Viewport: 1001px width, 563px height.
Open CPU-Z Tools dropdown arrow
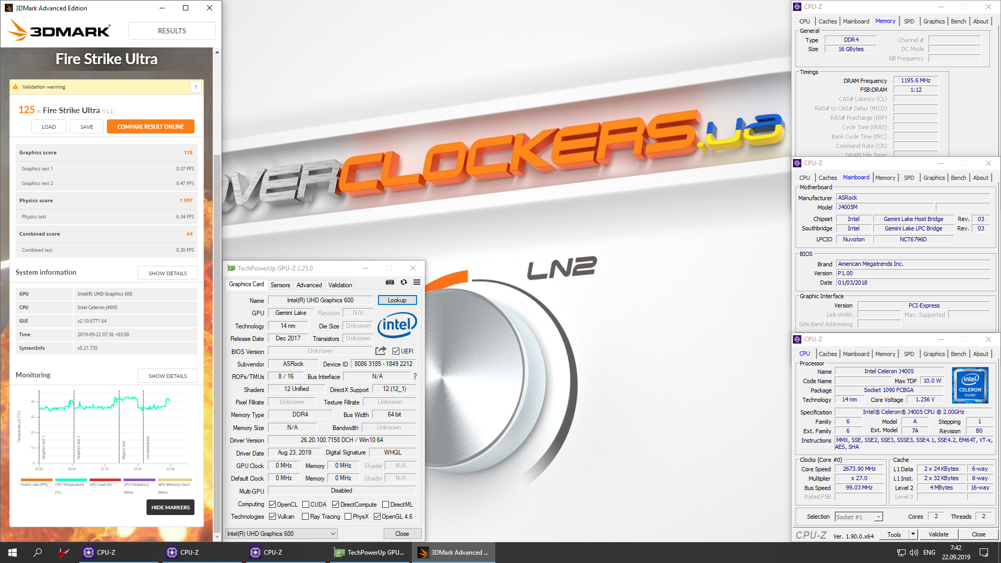913,534
